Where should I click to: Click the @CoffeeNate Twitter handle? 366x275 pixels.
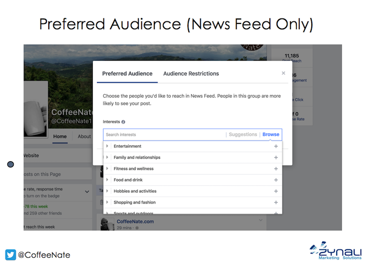point(44,255)
